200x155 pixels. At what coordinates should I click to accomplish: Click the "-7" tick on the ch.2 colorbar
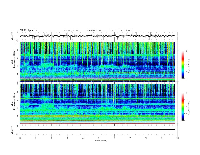click(186, 120)
